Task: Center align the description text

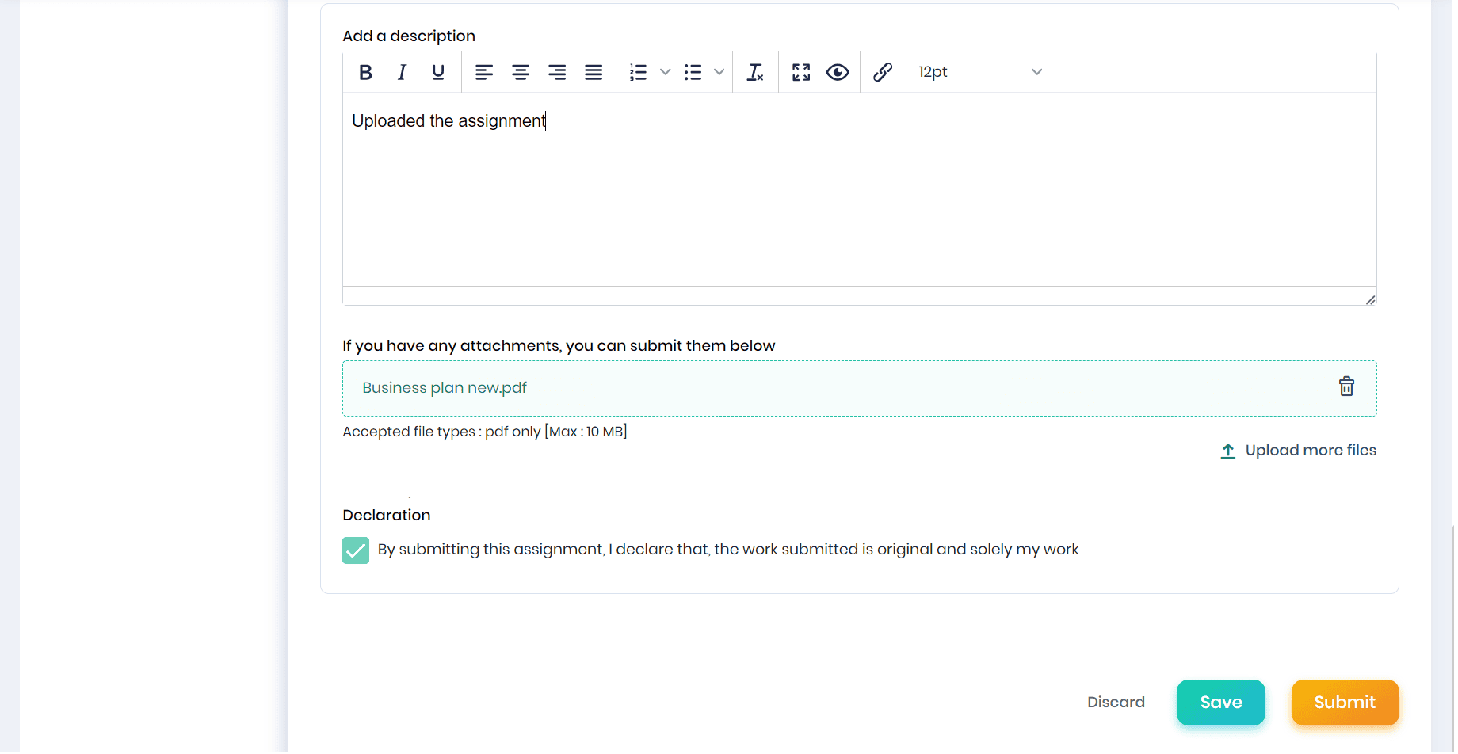Action: pyautogui.click(x=521, y=72)
